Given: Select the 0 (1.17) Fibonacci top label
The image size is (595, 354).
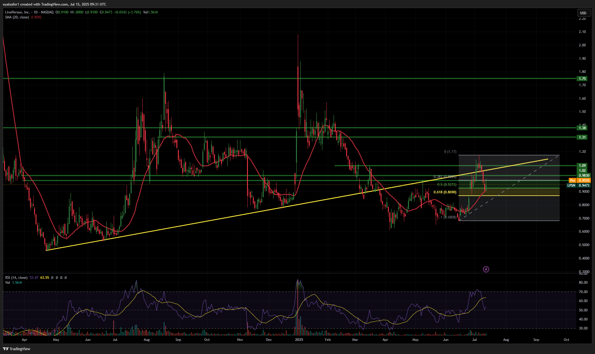Looking at the screenshot, I should [450, 152].
